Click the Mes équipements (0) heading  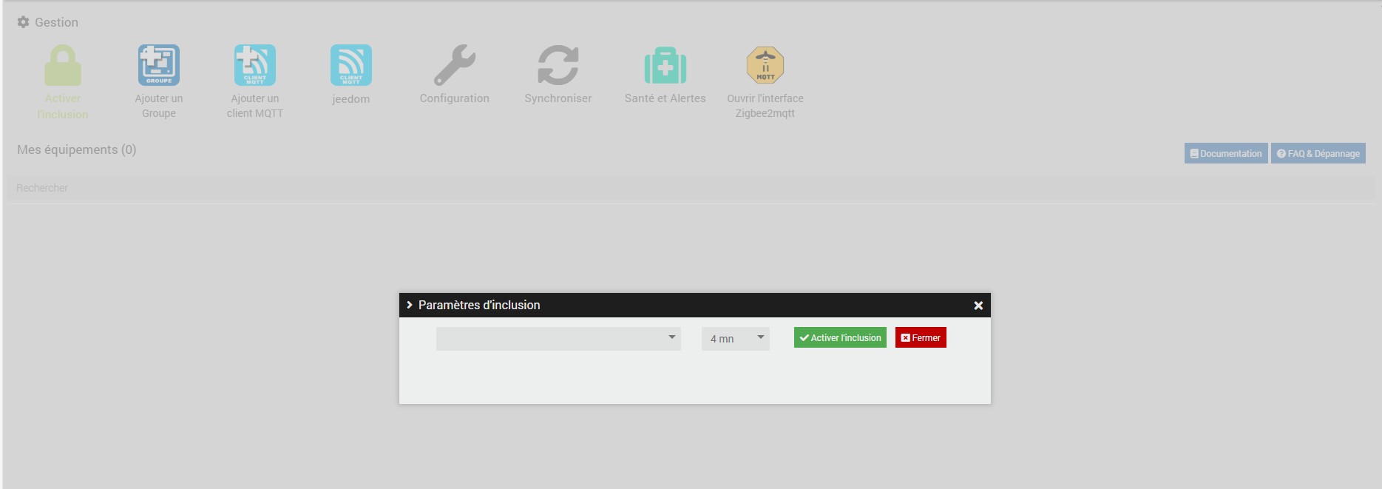pyautogui.click(x=77, y=149)
